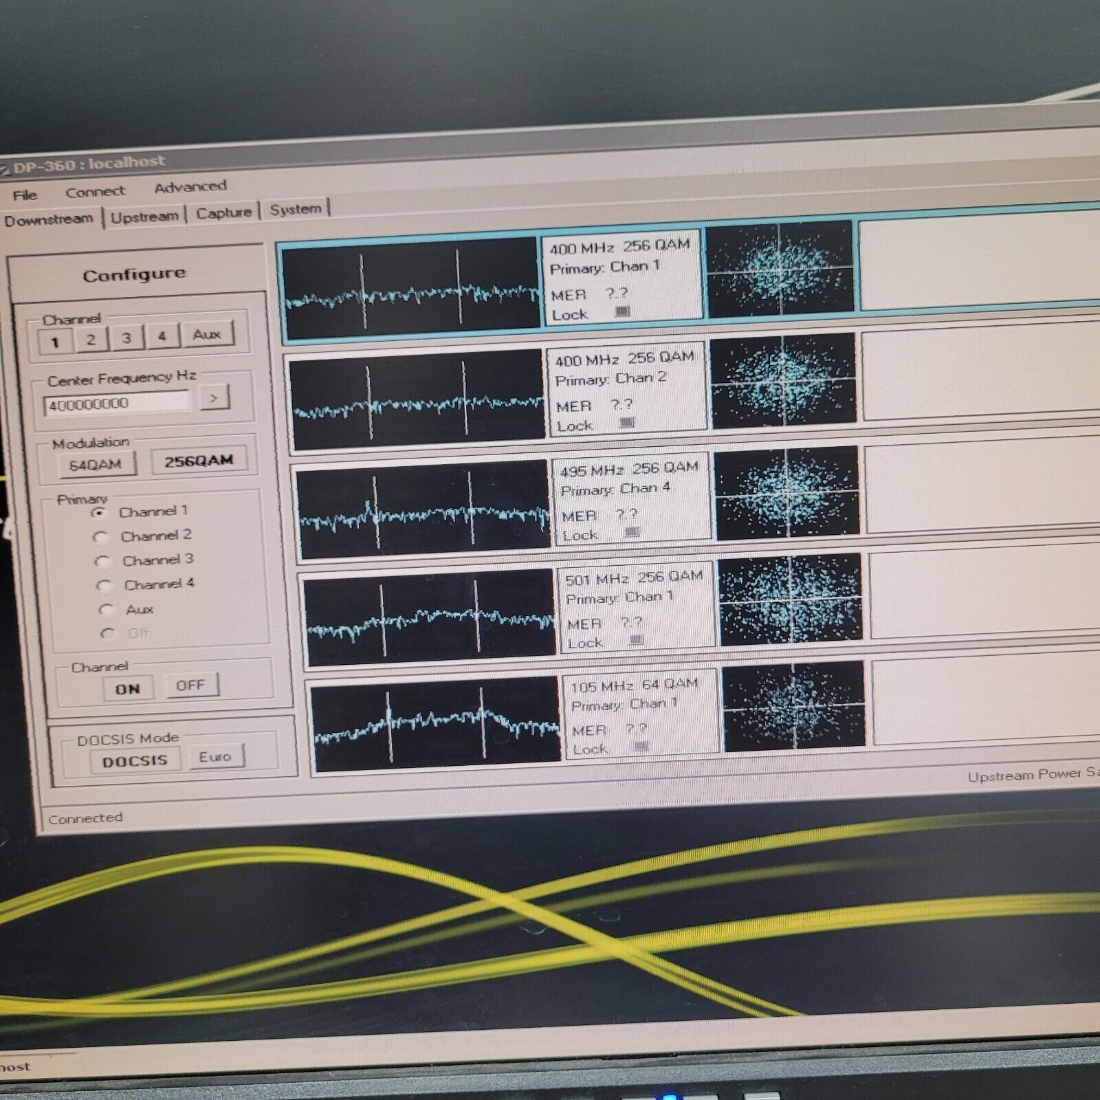Click the MER value in 495 MHz row
This screenshot has height=1100, width=1100.
click(x=626, y=514)
